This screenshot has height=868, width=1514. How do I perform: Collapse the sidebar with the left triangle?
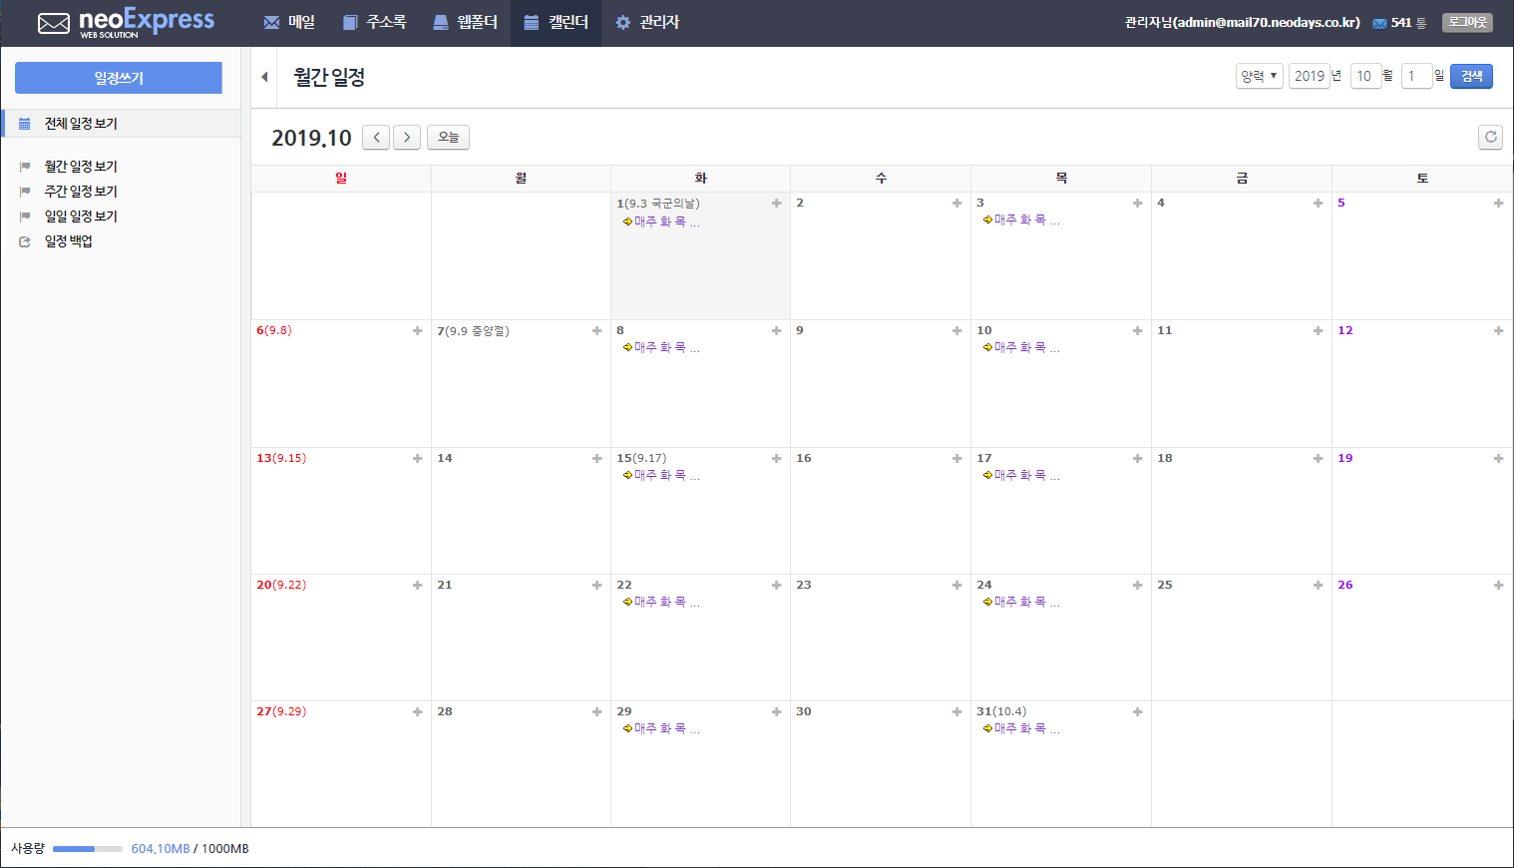click(x=264, y=77)
